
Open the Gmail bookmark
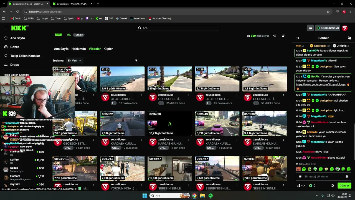click(15, 19)
